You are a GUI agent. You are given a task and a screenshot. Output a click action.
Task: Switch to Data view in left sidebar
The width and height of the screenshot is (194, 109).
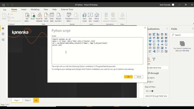3,34
